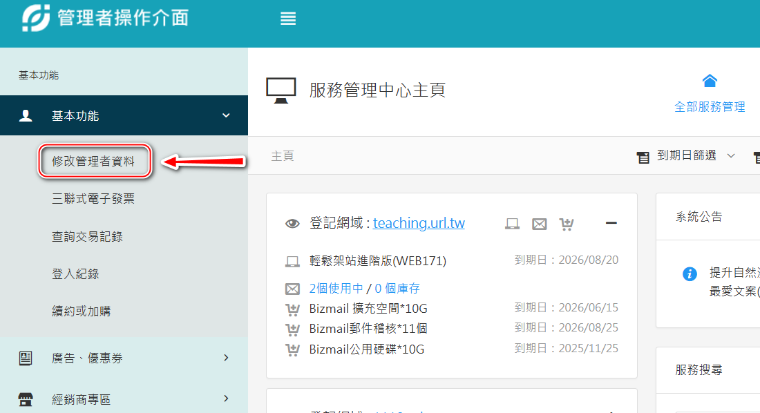
Task: Click the cart icon beside Bizmail 擴充空間*10G
Action: (x=292, y=309)
